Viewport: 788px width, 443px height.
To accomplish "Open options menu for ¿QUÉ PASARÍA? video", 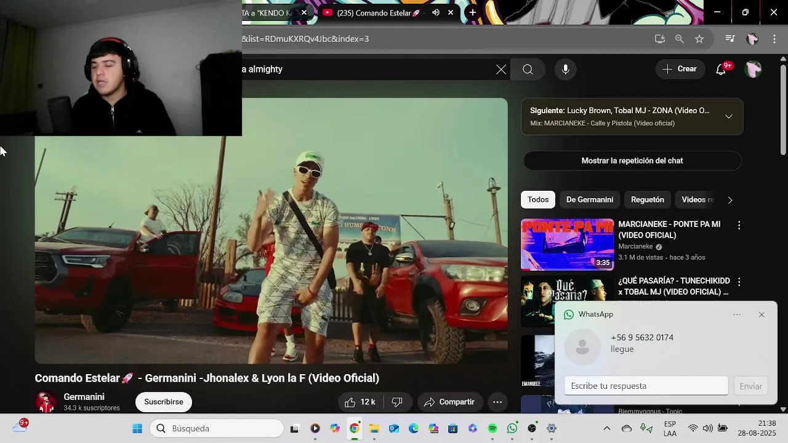I will coord(739,282).
